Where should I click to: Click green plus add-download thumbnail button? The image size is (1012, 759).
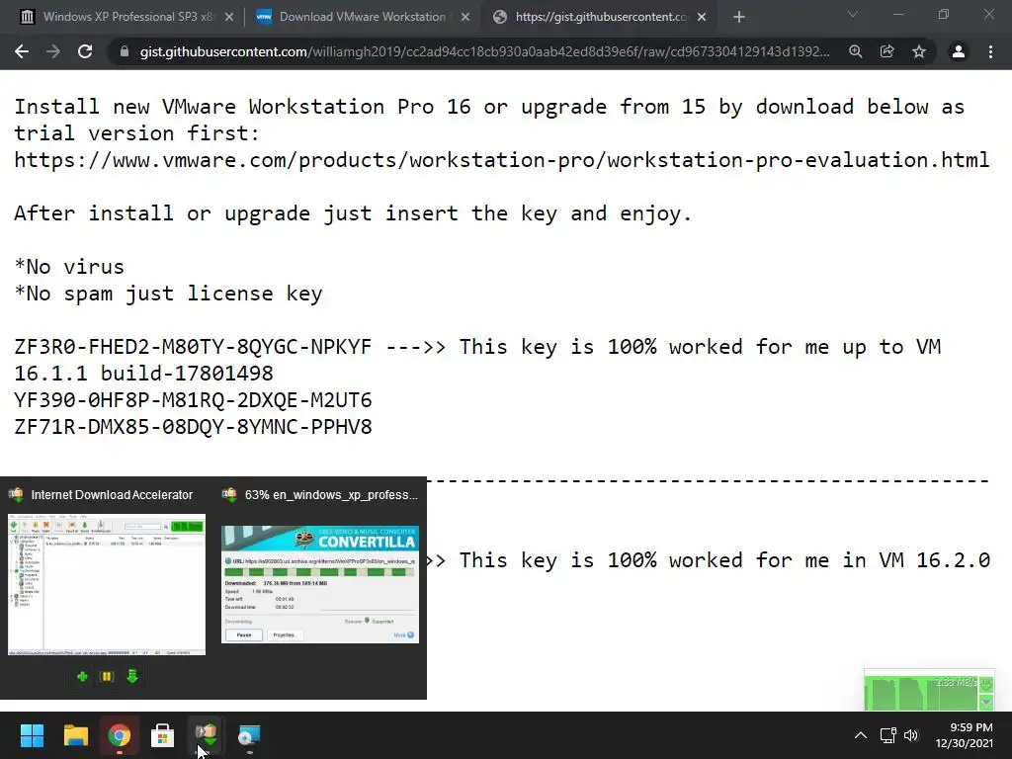click(82, 676)
